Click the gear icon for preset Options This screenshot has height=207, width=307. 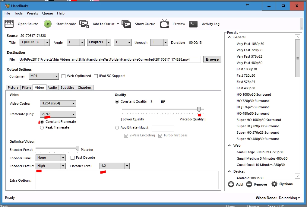[274, 184]
